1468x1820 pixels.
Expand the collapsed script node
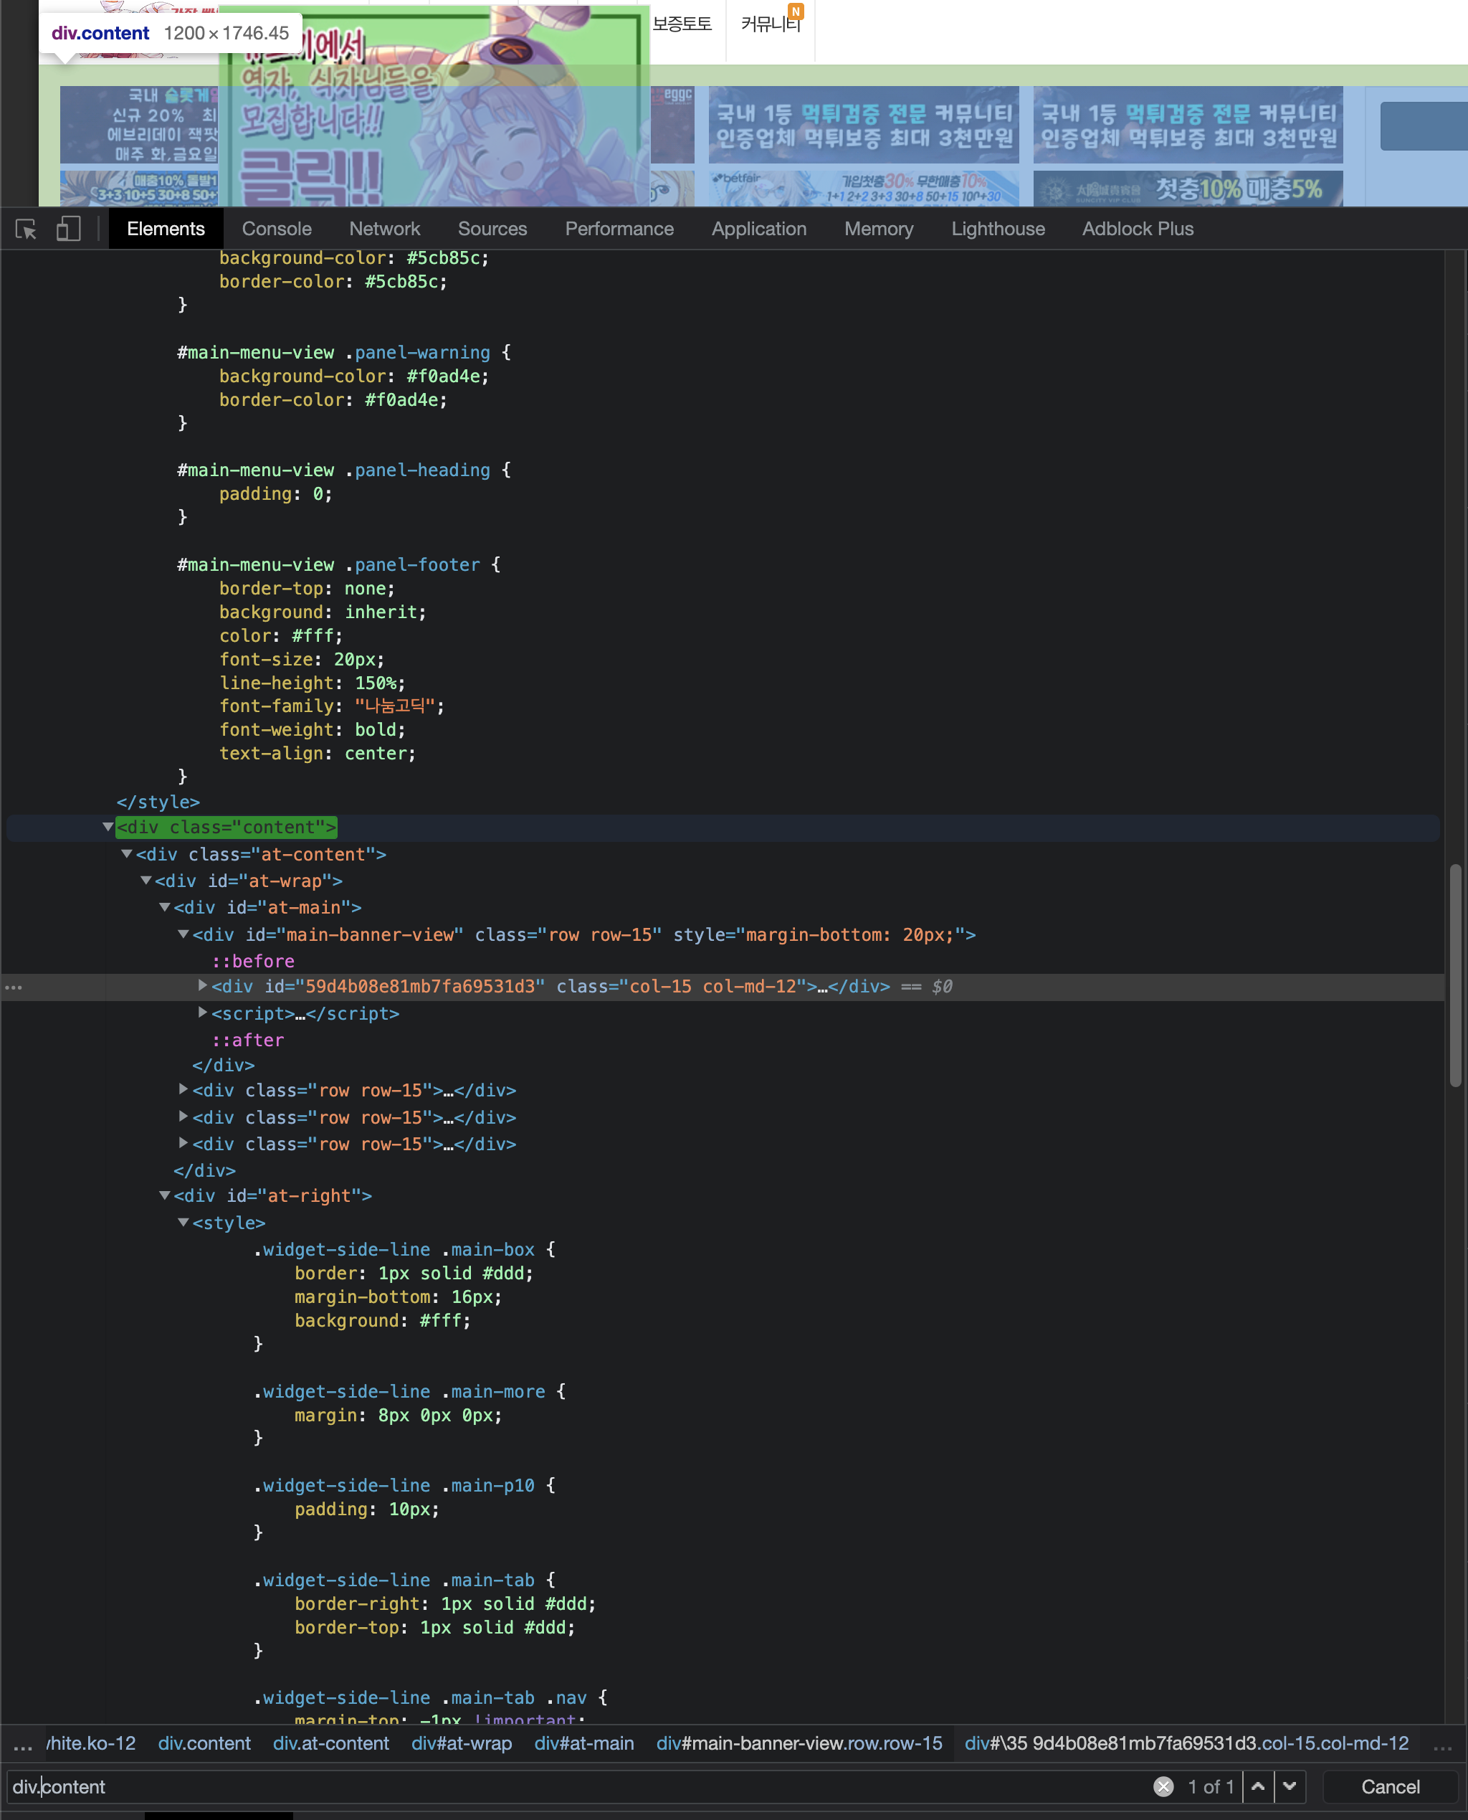(x=202, y=1012)
